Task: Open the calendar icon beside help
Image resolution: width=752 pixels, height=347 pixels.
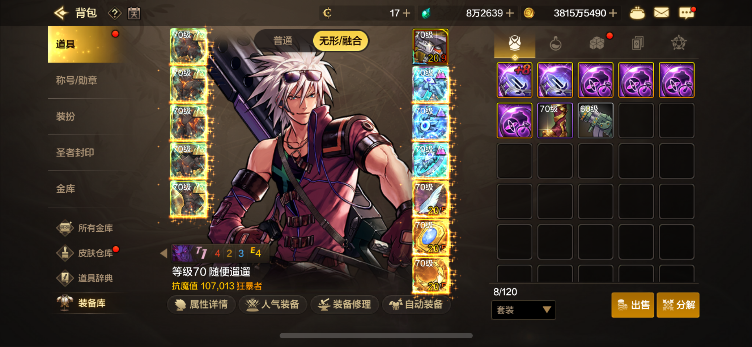Action: click(x=134, y=14)
